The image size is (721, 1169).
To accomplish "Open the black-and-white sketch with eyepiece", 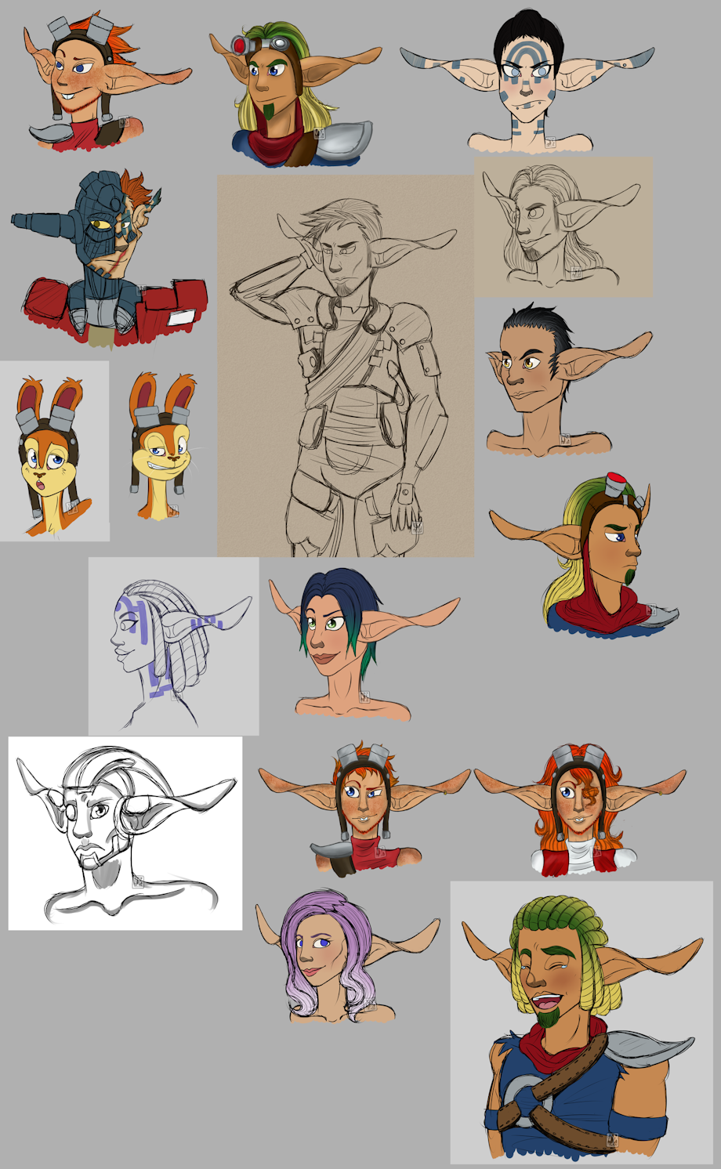I will [125, 833].
